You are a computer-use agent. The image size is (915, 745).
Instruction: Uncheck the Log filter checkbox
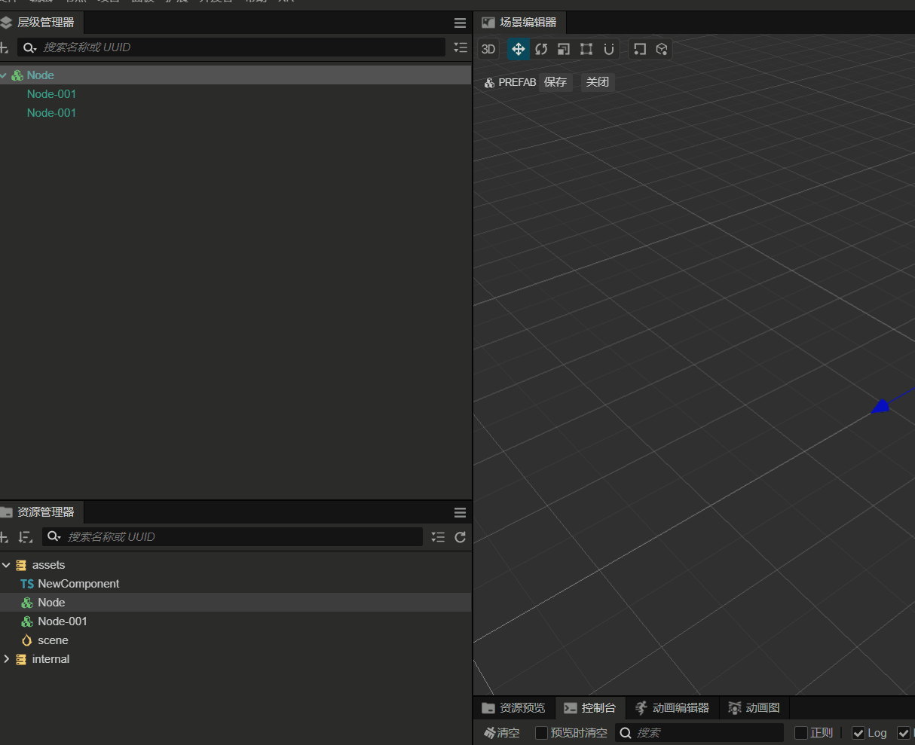(x=858, y=733)
